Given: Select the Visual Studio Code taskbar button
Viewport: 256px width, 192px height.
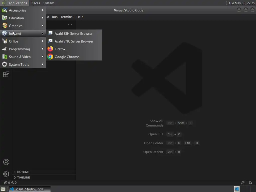Looking at the screenshot, I should (29, 189).
